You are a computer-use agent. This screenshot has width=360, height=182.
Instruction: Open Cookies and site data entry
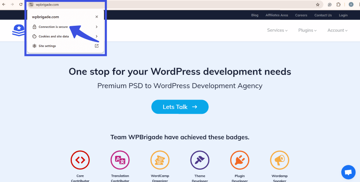[x=65, y=36]
